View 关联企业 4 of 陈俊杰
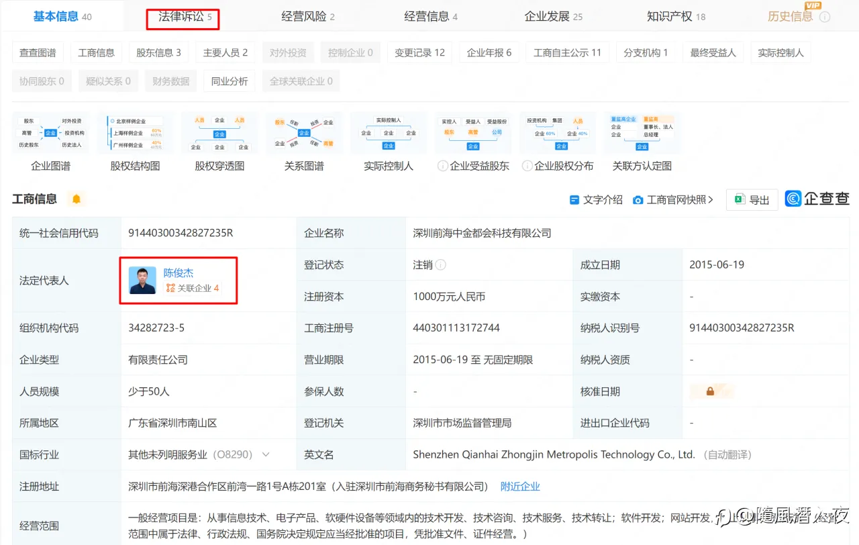Screen dimensions: 859x545 click(x=193, y=288)
